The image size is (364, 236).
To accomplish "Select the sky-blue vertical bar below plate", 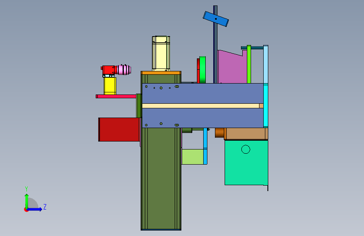I will point(205,146).
